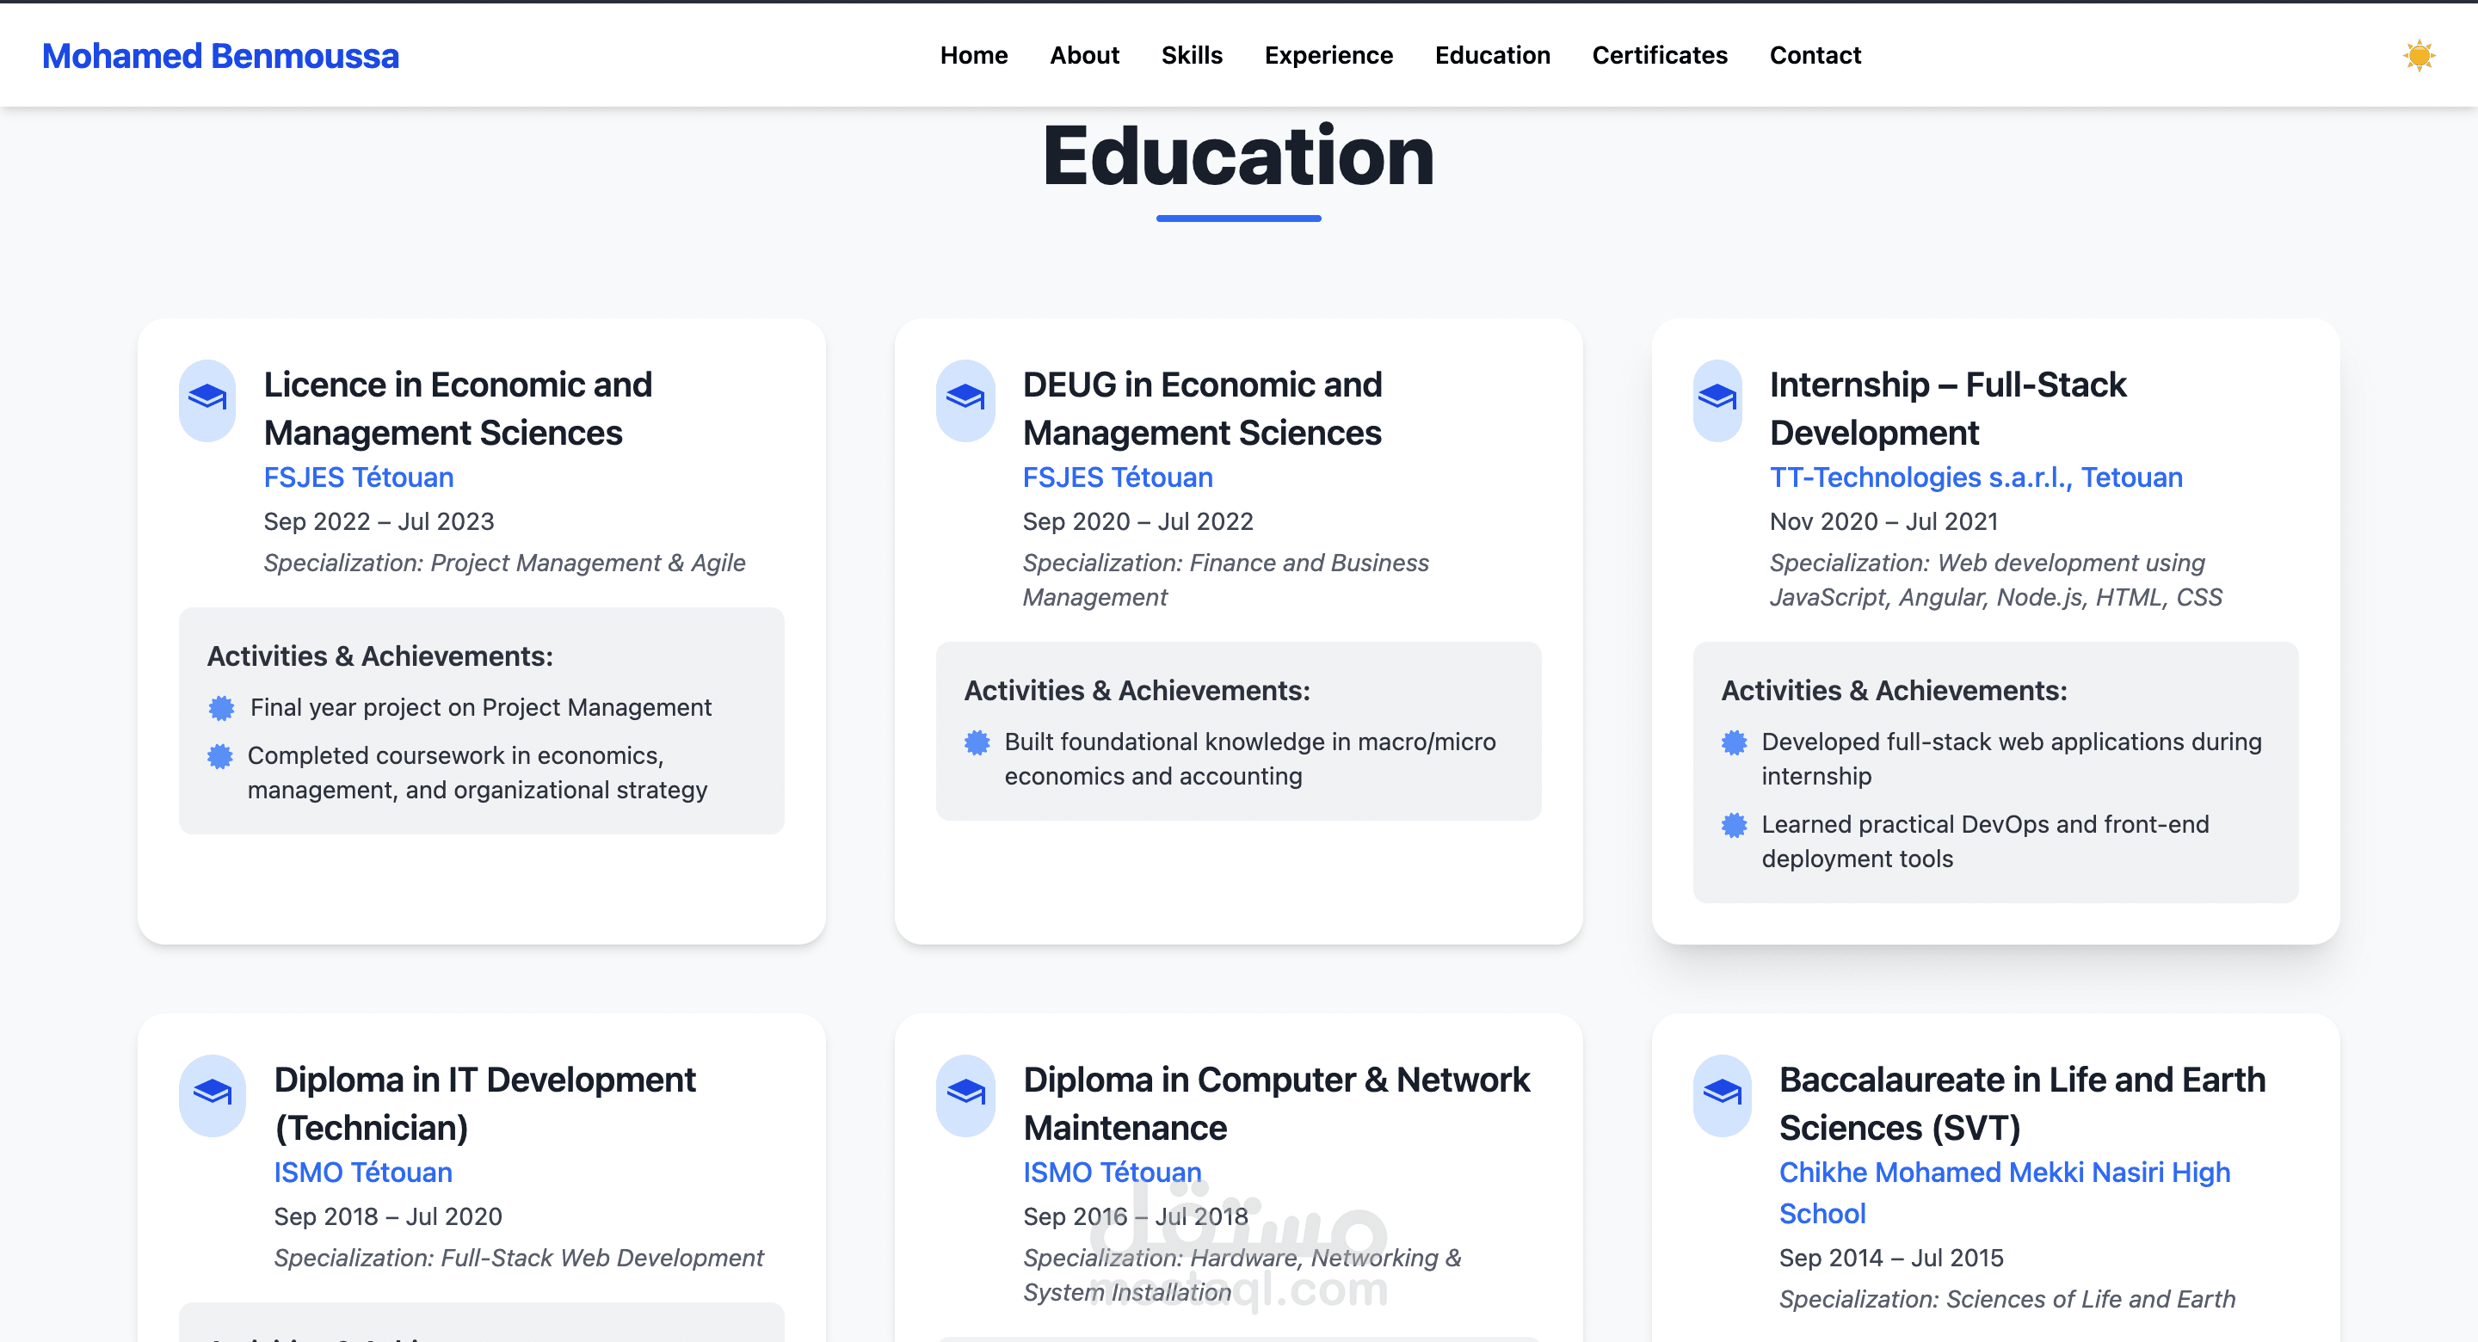This screenshot has height=1342, width=2478.
Task: Open the Home nav item
Action: 973,56
